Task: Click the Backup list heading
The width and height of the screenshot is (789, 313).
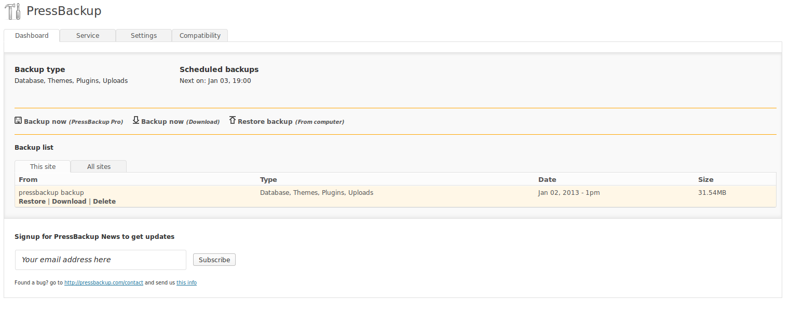Action: click(34, 148)
